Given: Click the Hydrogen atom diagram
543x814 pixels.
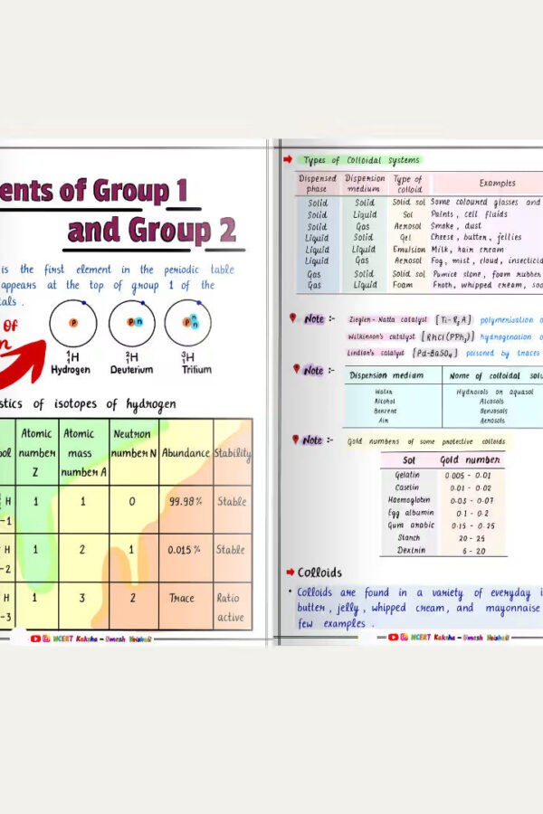Looking at the screenshot, I should [x=72, y=323].
